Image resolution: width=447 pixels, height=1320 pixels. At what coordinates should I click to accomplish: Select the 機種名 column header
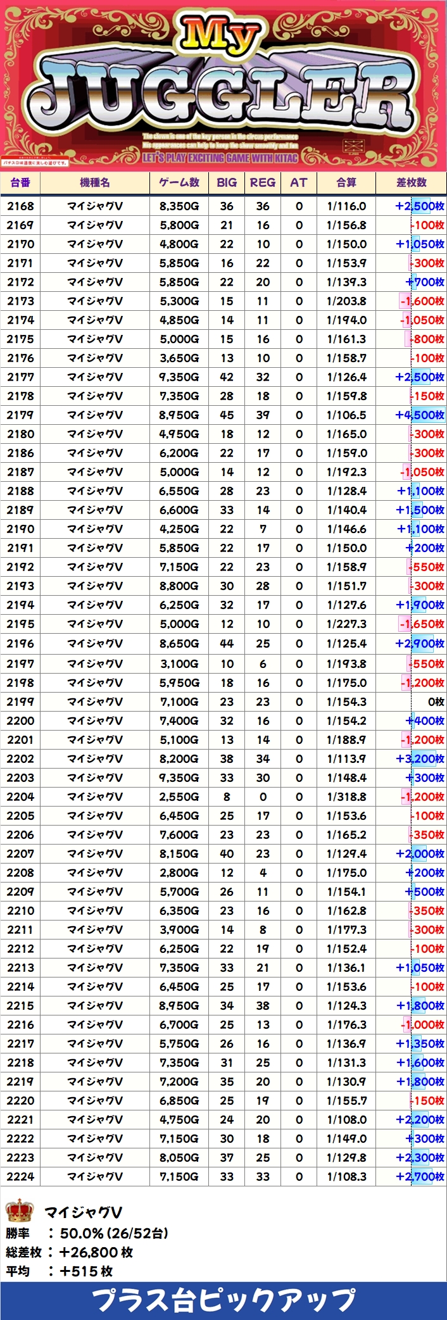pyautogui.click(x=95, y=182)
